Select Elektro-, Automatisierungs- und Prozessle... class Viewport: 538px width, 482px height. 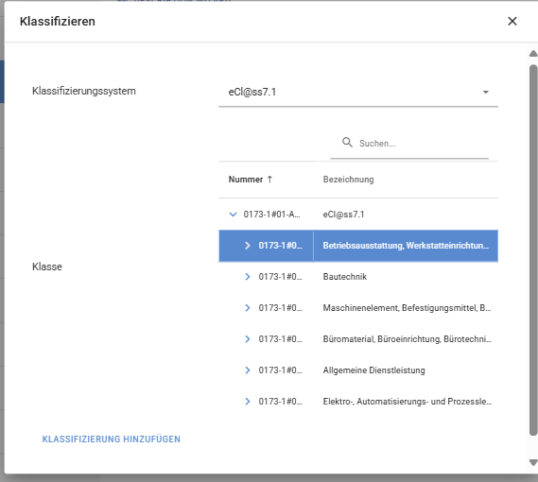coord(408,402)
